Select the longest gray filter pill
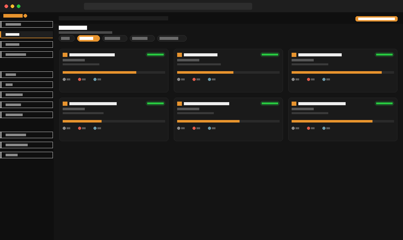The width and height of the screenshot is (403, 240). click(172, 38)
